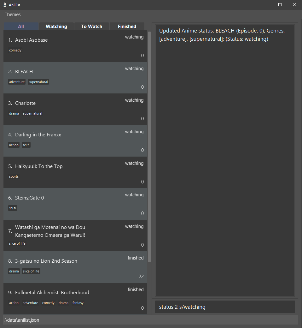302x328 pixels.
Task: Click the comedy tag on Fullmetal Alchemist
Action: [x=48, y=303]
